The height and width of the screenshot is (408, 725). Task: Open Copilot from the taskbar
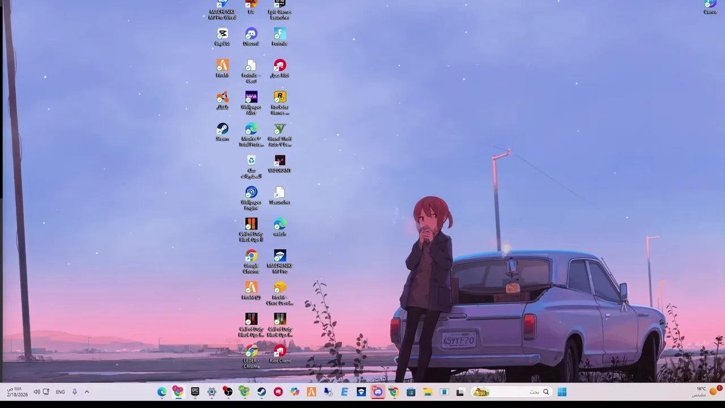(x=295, y=392)
